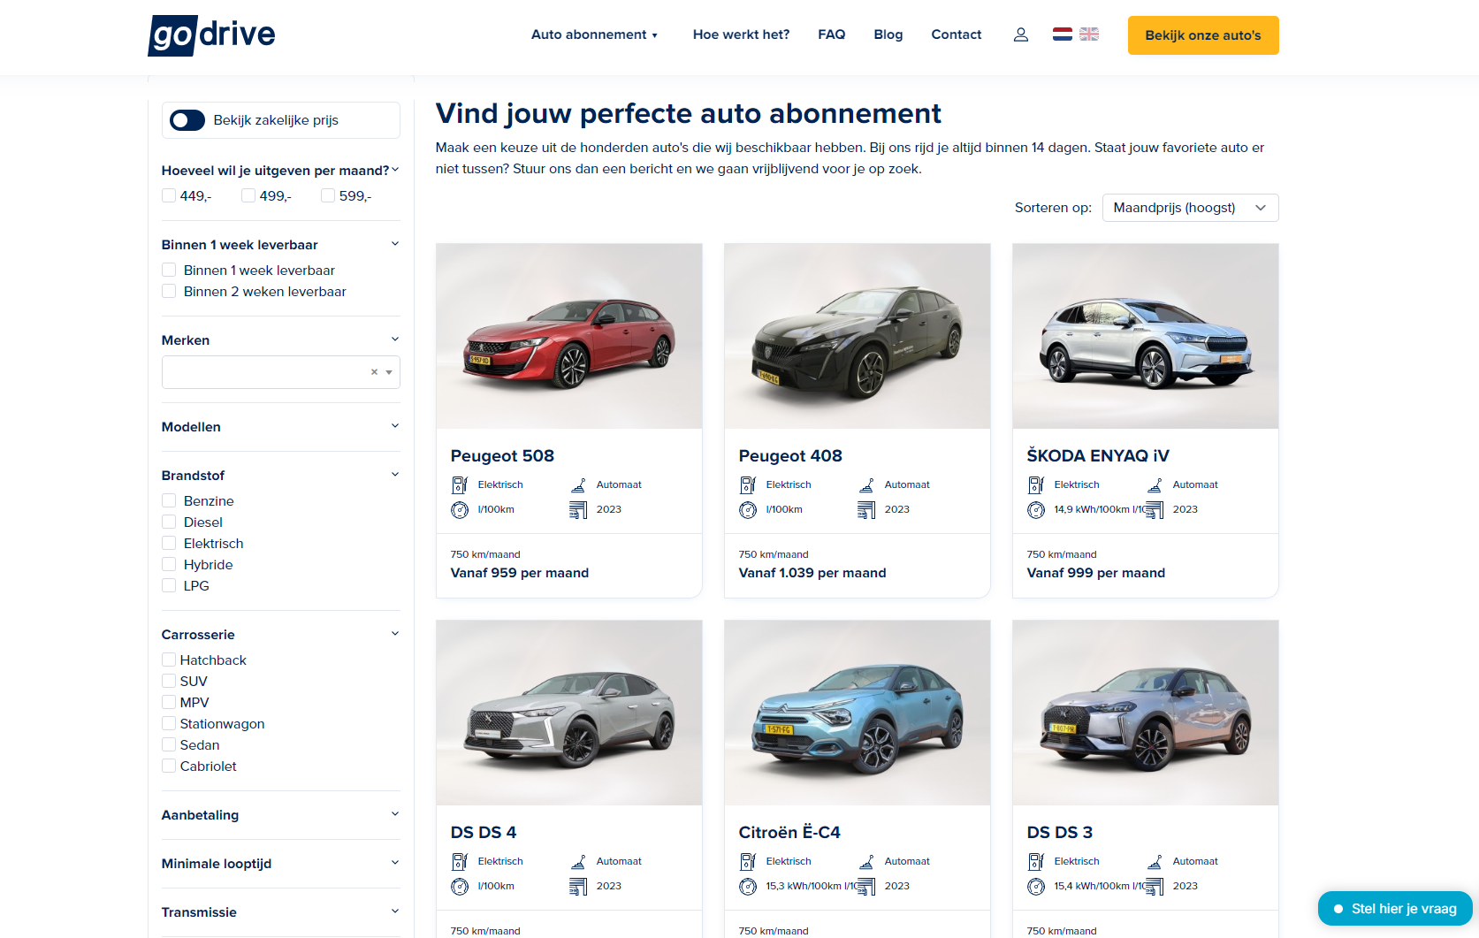Click fuel pump icon on DS DS 3 card
1479x938 pixels.
[1036, 861]
